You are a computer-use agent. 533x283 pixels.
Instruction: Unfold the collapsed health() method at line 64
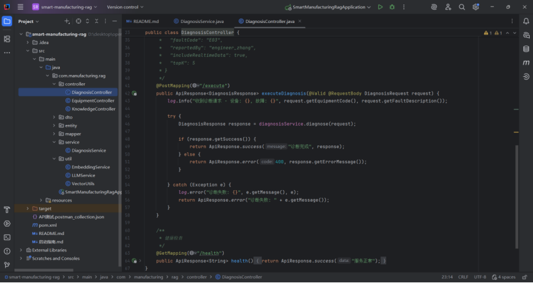[140, 261]
